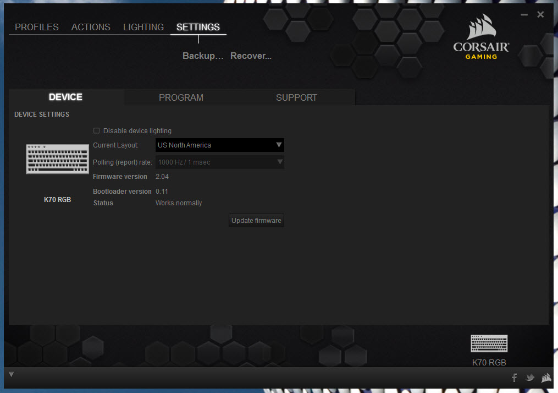Open the LIGHTING tab
This screenshot has width=558, height=393.
coord(143,27)
